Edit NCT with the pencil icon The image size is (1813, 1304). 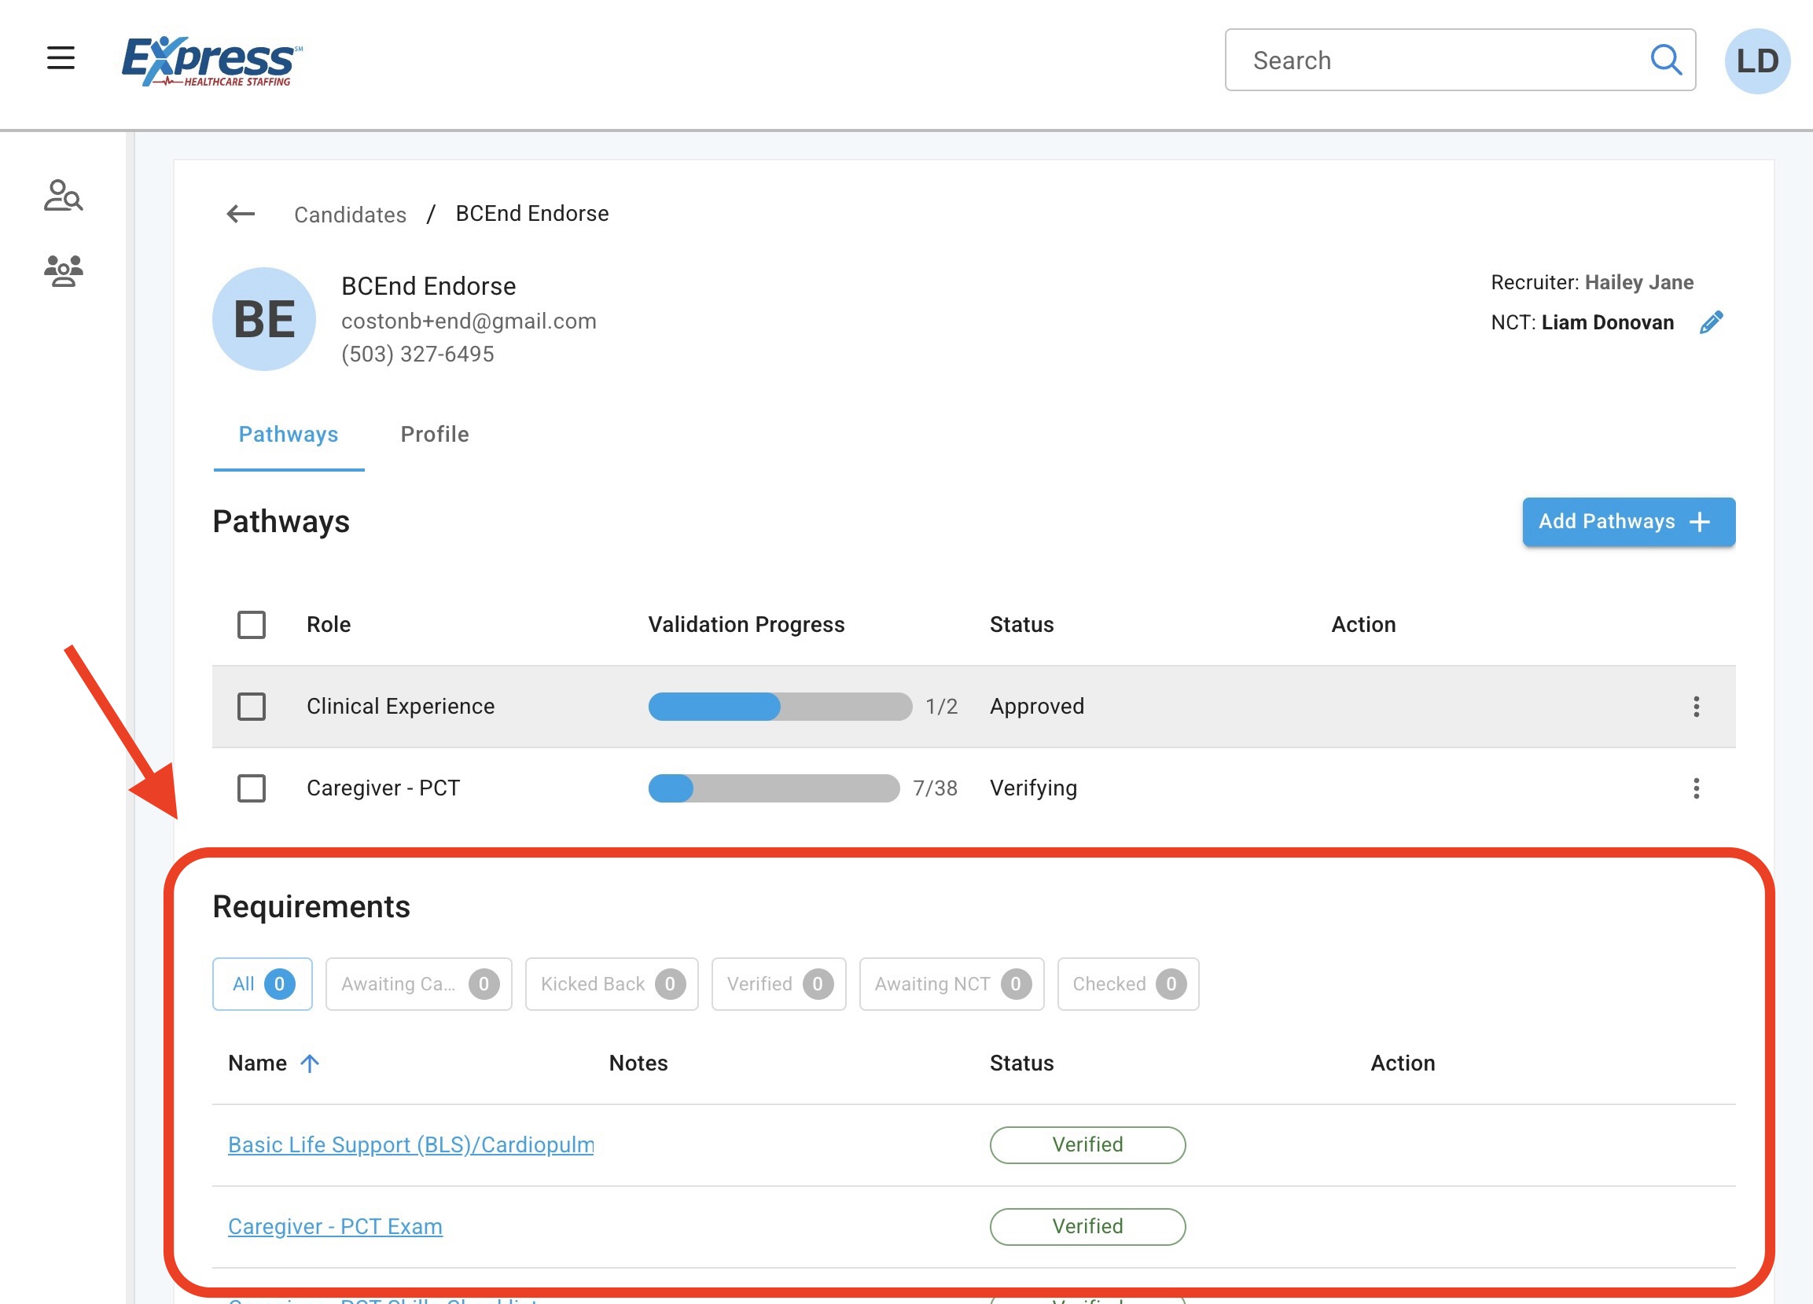pos(1711,322)
